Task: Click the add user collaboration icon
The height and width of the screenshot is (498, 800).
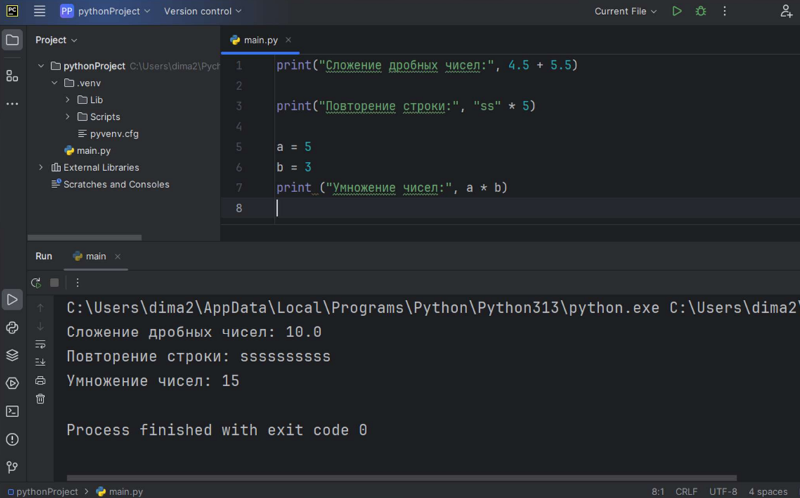Action: (787, 11)
